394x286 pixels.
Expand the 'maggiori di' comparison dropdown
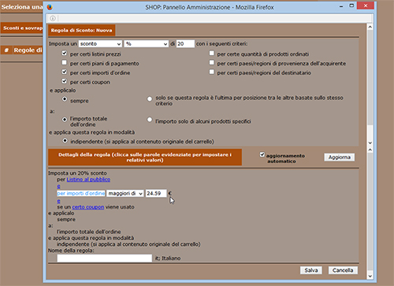(125, 194)
